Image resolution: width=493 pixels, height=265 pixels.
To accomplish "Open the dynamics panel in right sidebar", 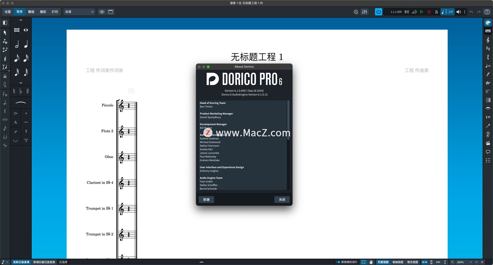I will pos(488,74).
